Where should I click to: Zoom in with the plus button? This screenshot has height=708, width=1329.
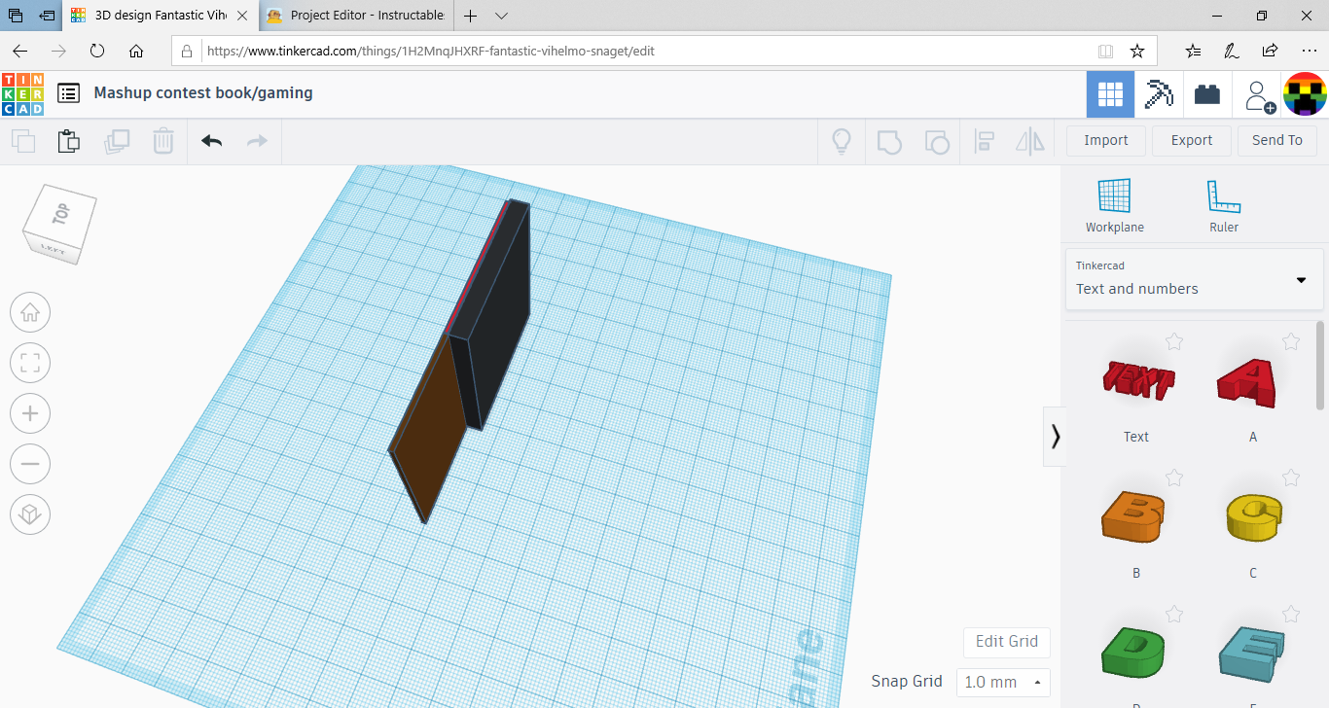(x=30, y=413)
